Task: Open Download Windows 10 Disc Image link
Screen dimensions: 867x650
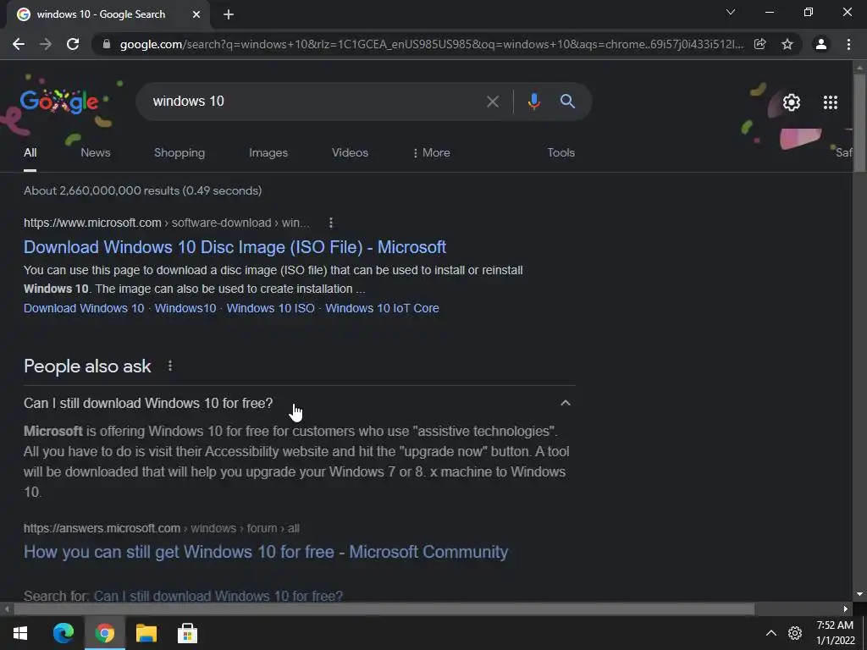Action: click(235, 247)
